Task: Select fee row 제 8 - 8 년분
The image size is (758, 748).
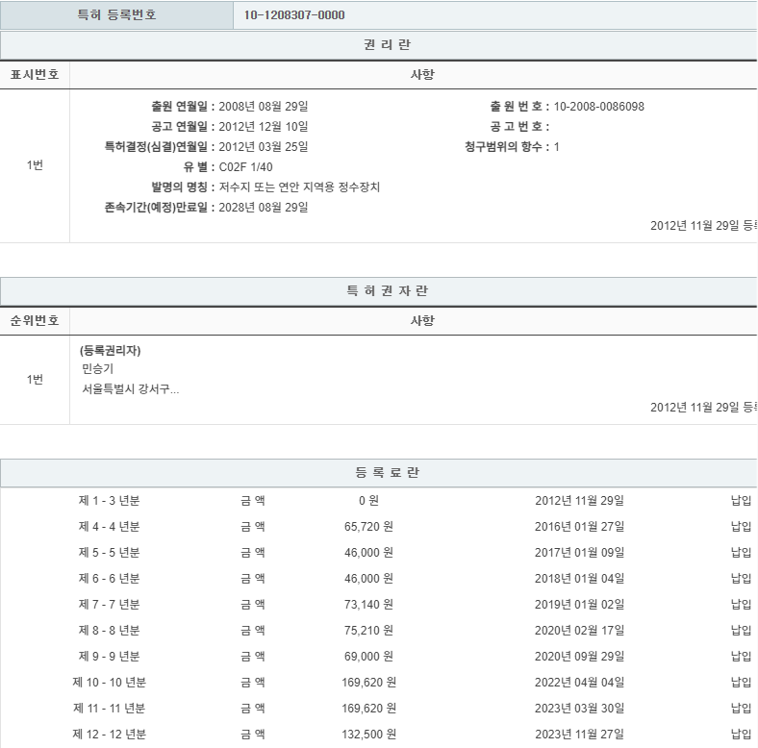Action: click(110, 631)
